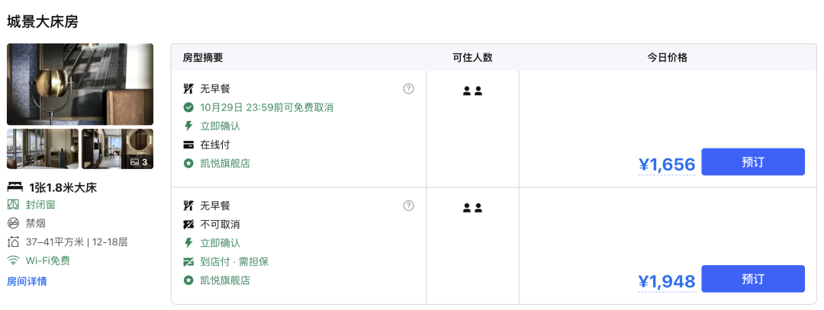The image size is (824, 310).
Task: Click the green free-cancellation checkmark icon
Action: coord(188,107)
